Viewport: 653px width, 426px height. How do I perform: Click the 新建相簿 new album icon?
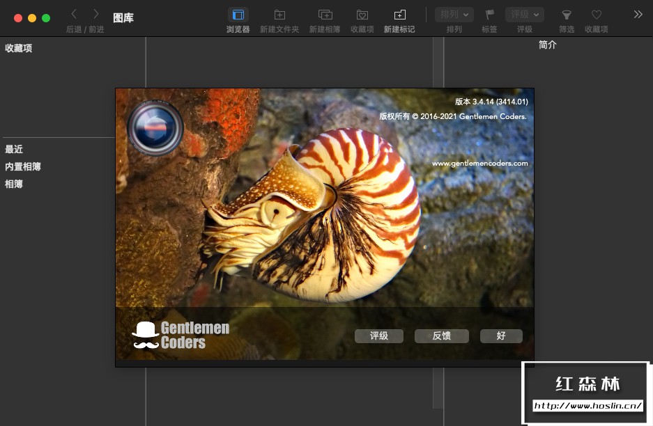(325, 15)
